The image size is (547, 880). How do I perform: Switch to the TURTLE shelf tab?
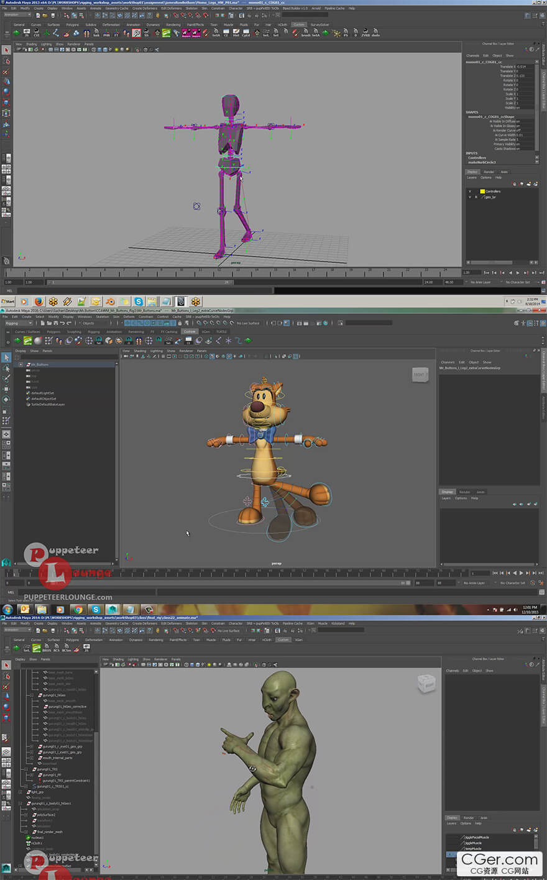[x=221, y=332]
